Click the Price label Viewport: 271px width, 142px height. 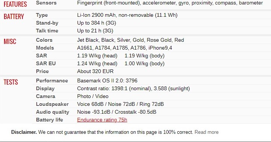pyautogui.click(x=42, y=71)
